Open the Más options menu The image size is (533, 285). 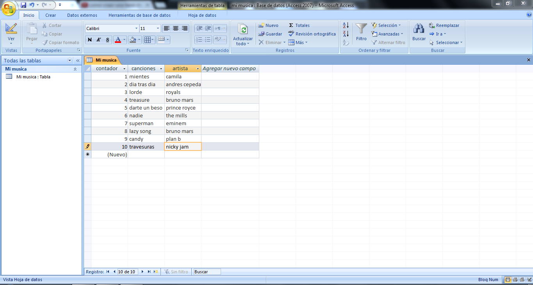tap(298, 42)
